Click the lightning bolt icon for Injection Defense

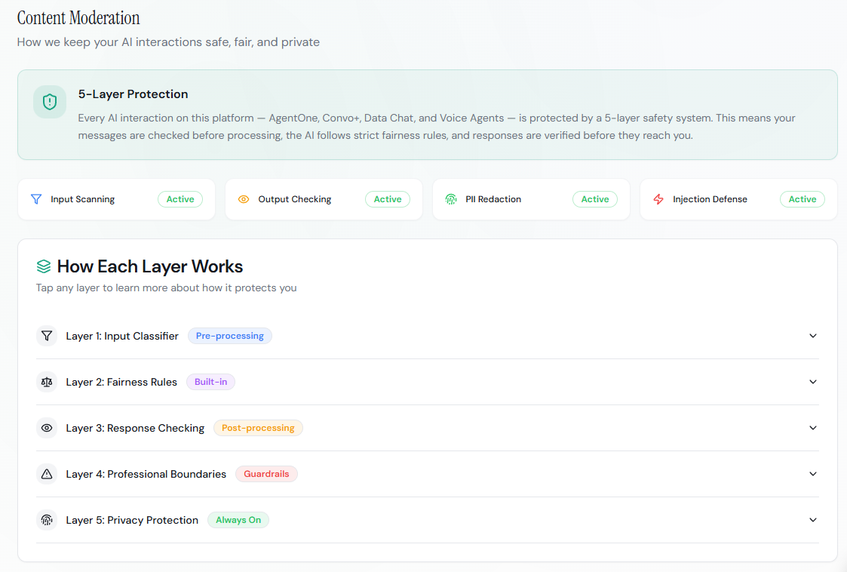click(x=658, y=199)
